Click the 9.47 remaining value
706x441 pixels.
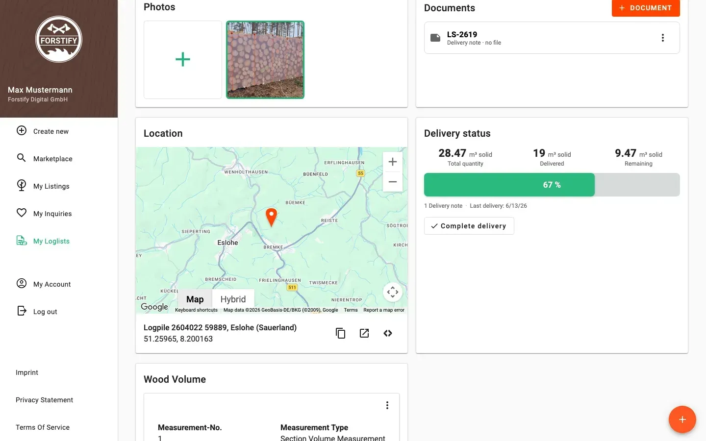pyautogui.click(x=626, y=153)
